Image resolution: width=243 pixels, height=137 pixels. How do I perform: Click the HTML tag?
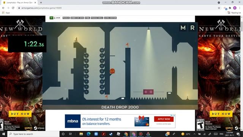(87, 18)
